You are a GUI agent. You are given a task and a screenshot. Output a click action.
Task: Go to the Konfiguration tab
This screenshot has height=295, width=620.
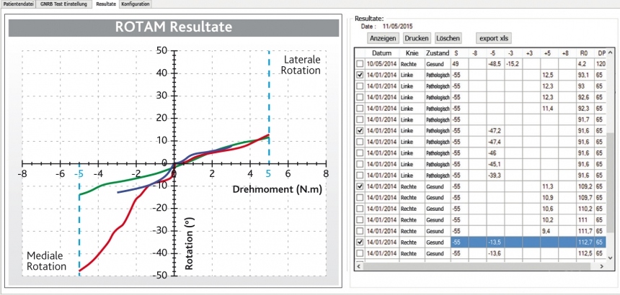pos(136,4)
